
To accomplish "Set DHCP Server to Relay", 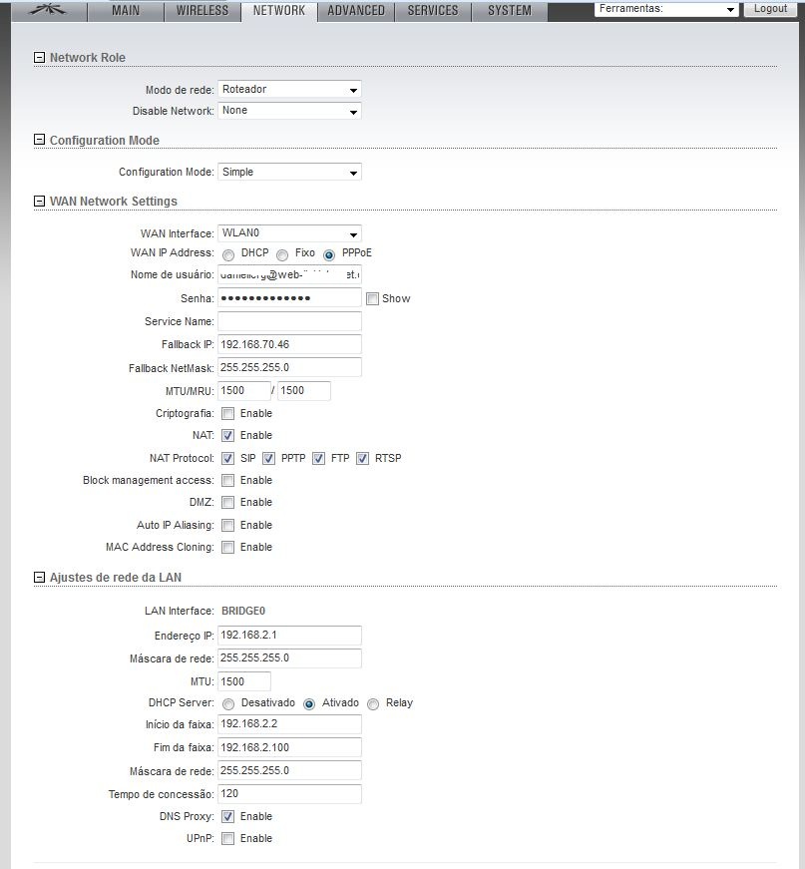I will pos(373,703).
